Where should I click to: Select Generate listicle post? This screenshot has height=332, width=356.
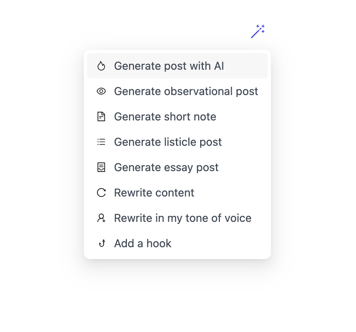(x=168, y=142)
